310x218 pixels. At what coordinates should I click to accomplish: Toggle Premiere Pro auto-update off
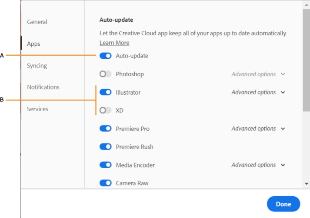(x=106, y=129)
